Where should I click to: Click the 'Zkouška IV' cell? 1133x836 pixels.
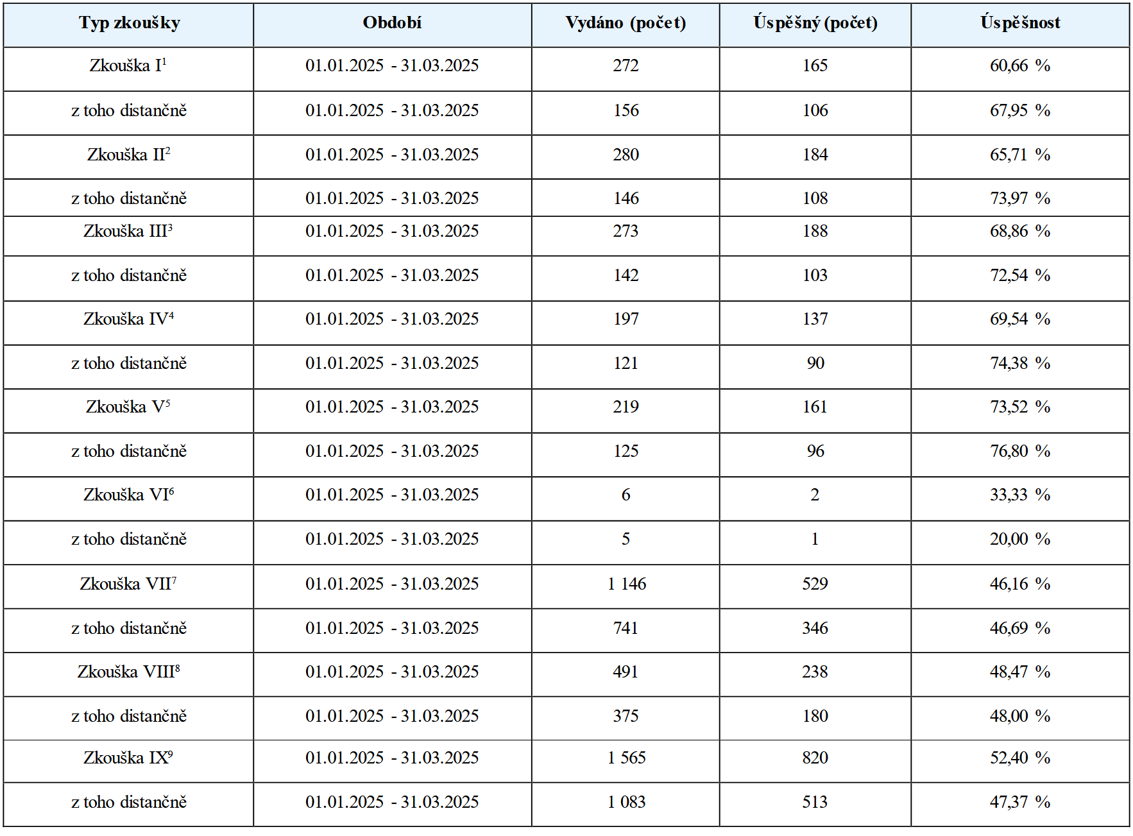[128, 319]
